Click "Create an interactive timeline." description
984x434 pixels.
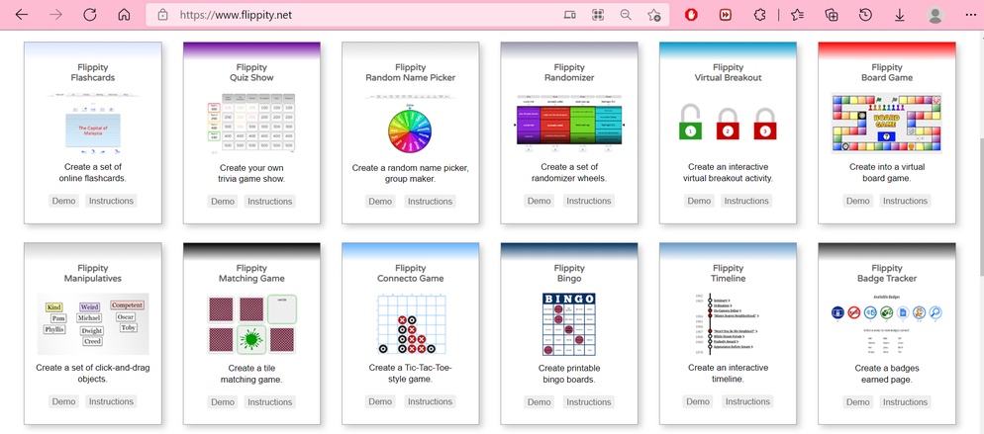click(728, 374)
